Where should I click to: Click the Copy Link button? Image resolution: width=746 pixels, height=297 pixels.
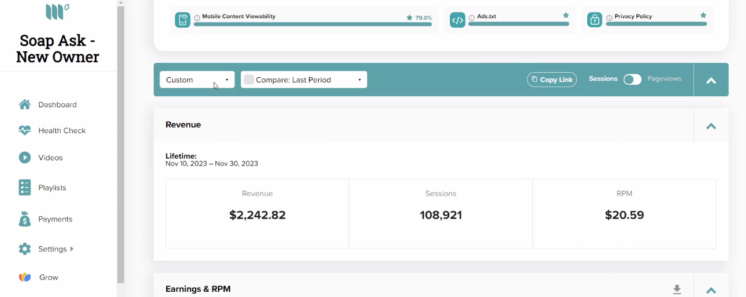tap(552, 80)
